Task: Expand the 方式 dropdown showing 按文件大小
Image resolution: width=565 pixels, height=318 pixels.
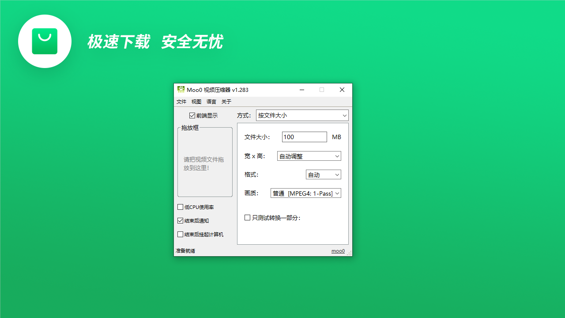Action: [302, 115]
